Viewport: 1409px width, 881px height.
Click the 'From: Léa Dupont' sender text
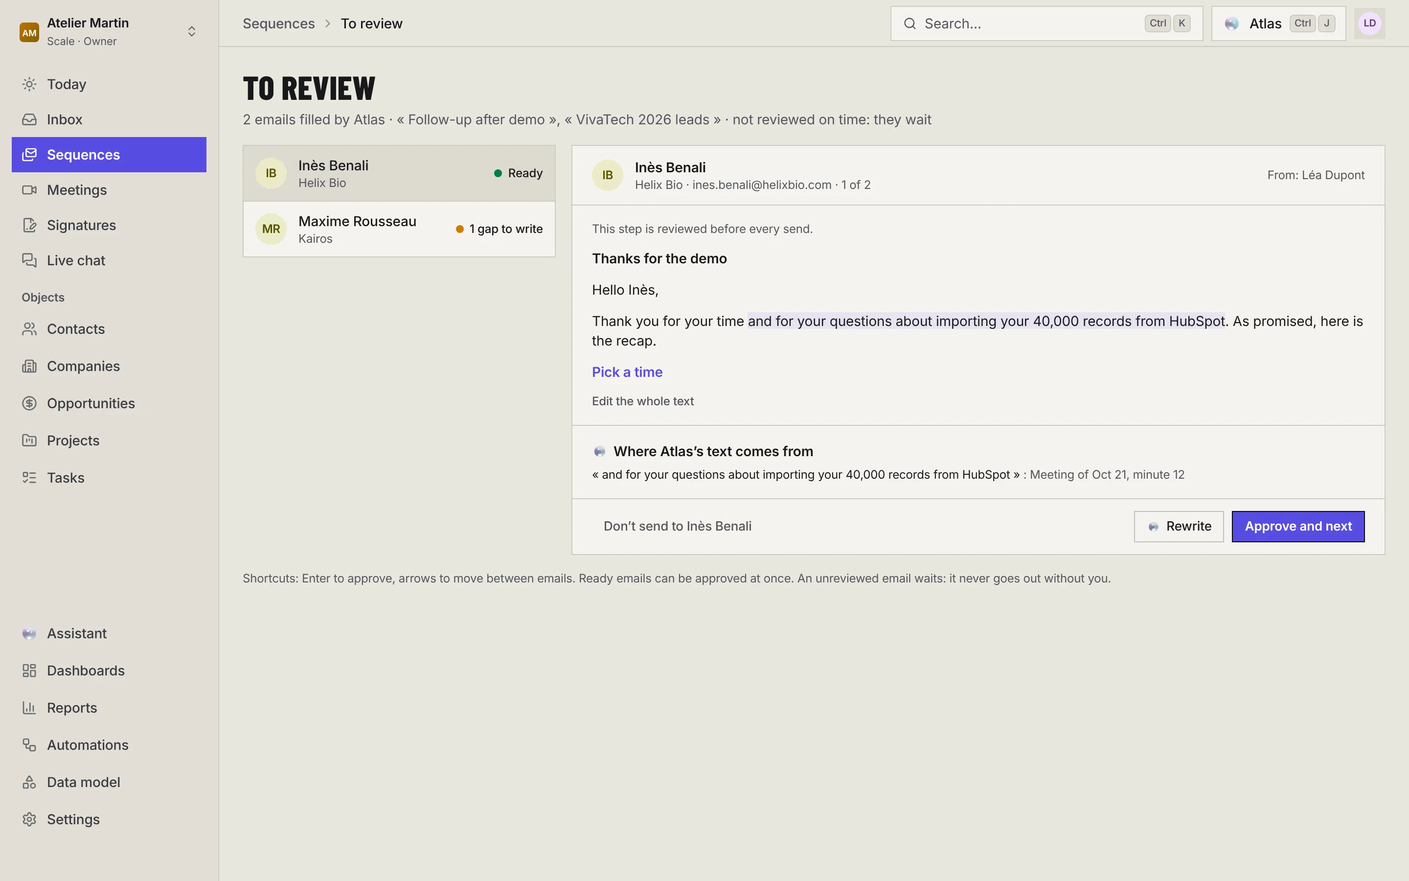point(1316,175)
